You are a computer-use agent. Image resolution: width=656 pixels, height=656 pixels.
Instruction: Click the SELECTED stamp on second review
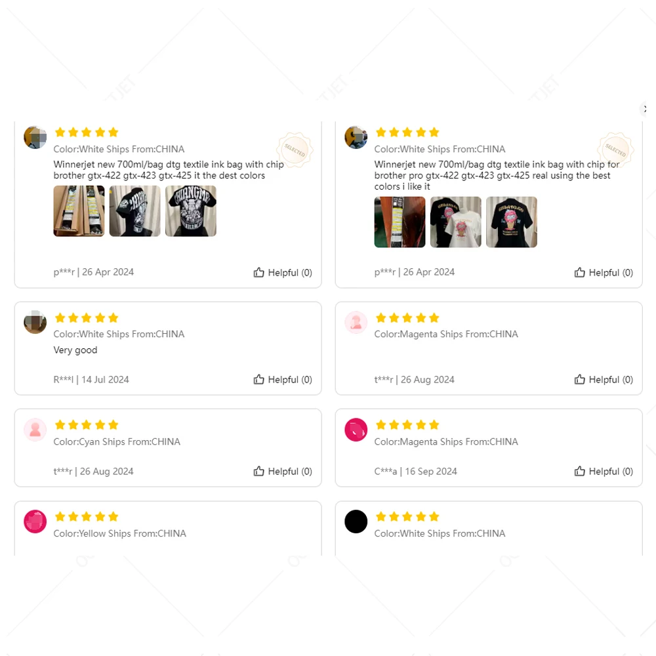pos(615,150)
